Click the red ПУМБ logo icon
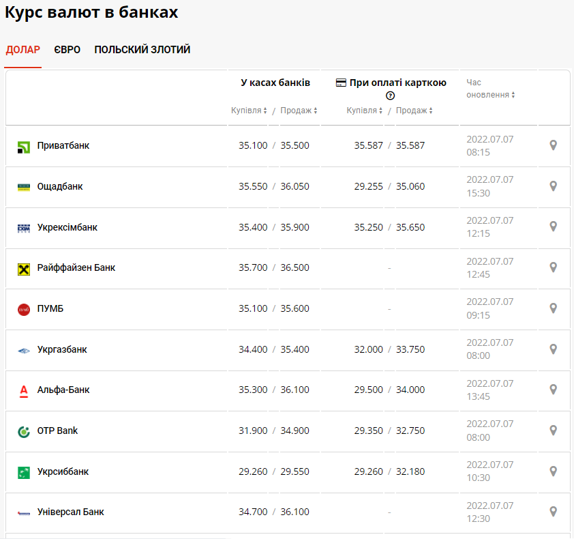Image resolution: width=574 pixels, height=539 pixels. 24,309
